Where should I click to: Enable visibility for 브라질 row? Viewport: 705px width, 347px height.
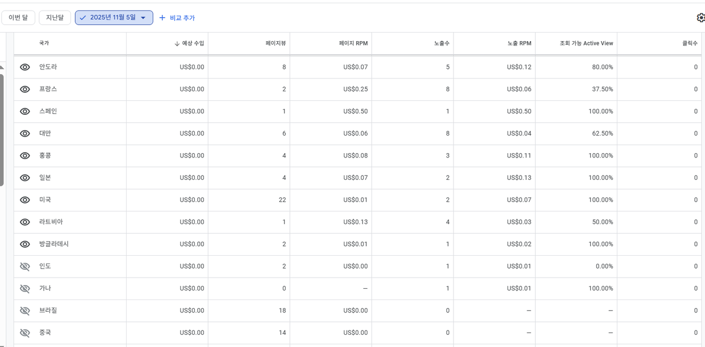pos(25,311)
